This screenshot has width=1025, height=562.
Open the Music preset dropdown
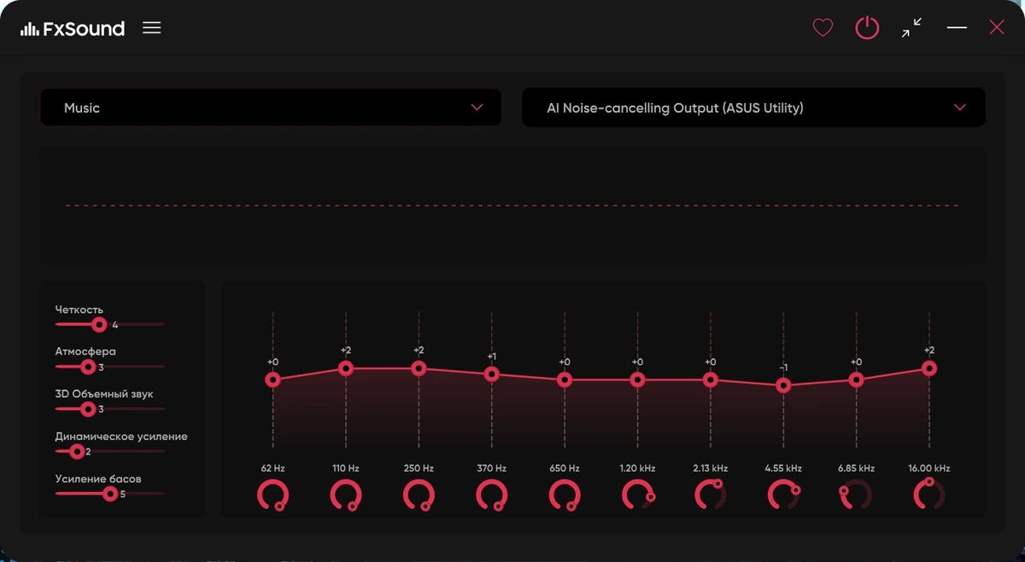pos(271,107)
